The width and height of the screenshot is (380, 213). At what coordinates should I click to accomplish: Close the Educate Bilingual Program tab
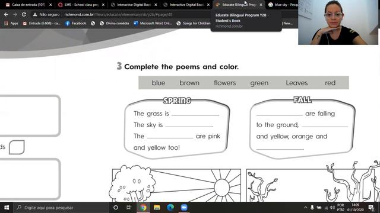(x=261, y=5)
